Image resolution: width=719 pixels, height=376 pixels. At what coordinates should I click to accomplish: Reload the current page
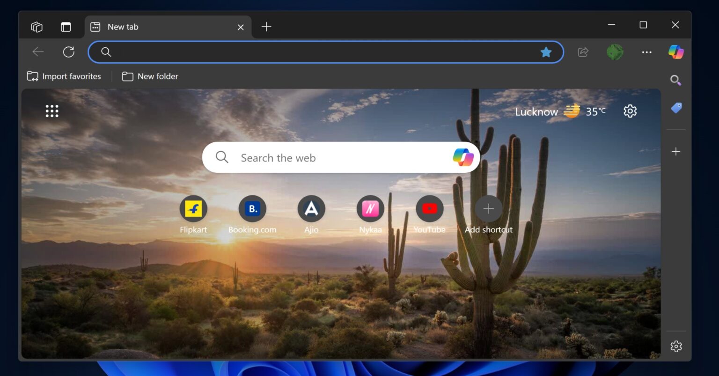[x=69, y=52]
